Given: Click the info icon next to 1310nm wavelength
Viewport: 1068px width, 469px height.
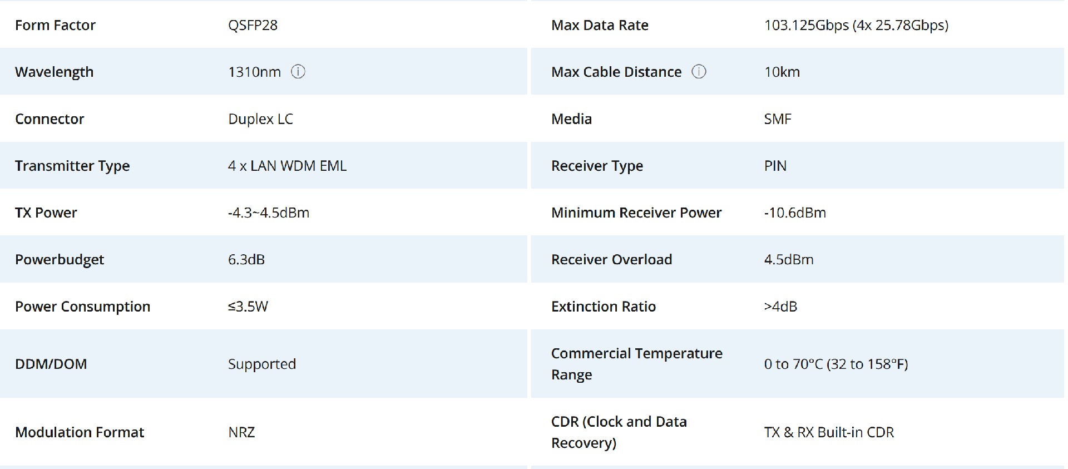Looking at the screenshot, I should (x=298, y=72).
